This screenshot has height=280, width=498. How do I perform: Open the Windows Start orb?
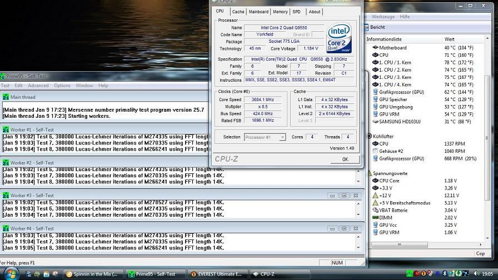[11, 274]
